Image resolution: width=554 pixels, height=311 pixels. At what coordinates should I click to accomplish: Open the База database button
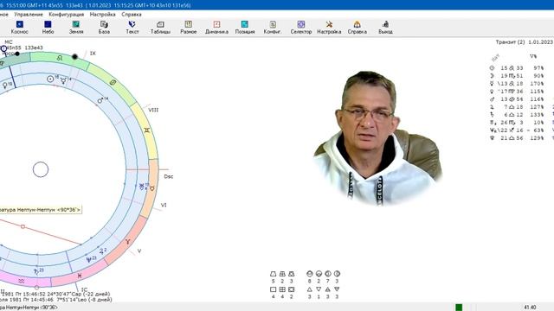pyautogui.click(x=104, y=28)
